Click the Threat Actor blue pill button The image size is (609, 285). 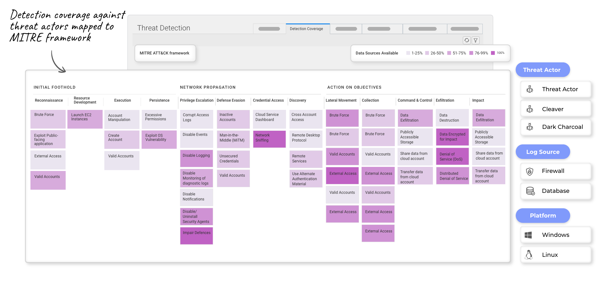click(x=542, y=70)
